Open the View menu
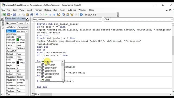The height and width of the screenshot is (98, 174). click(21, 10)
